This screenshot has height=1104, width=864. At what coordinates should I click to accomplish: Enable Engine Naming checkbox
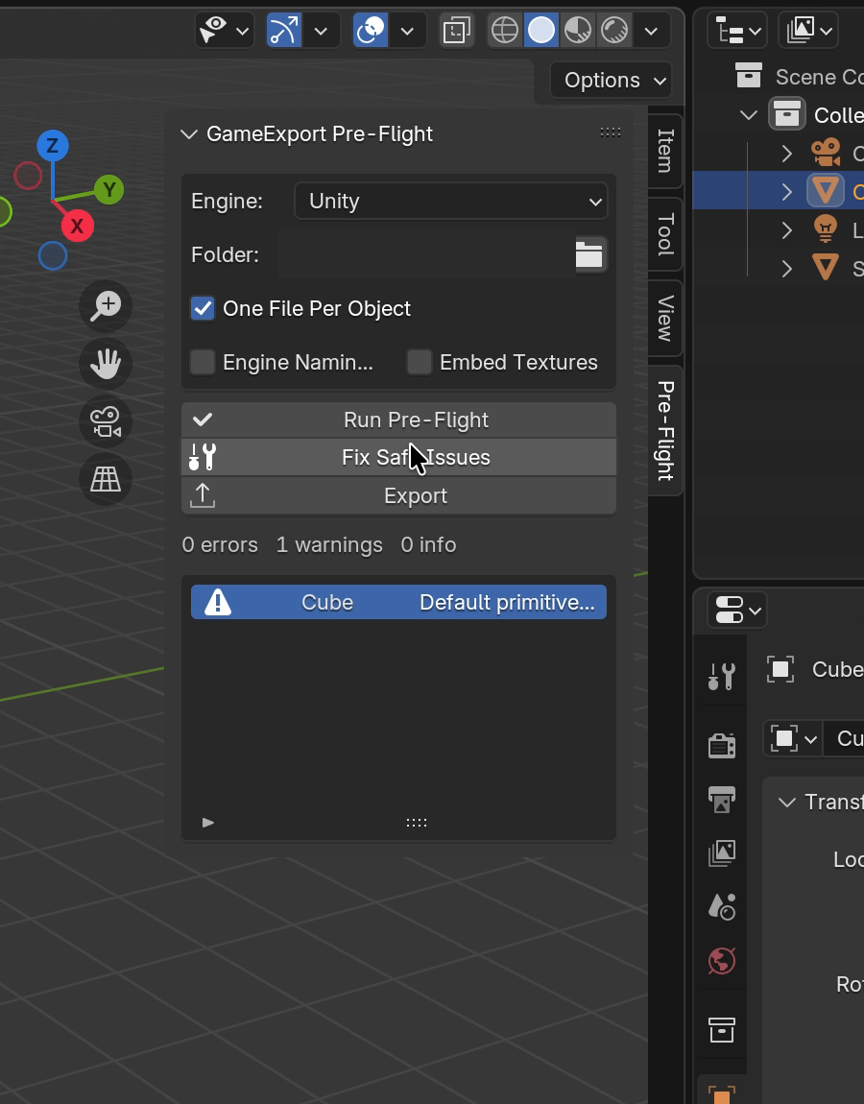(203, 362)
